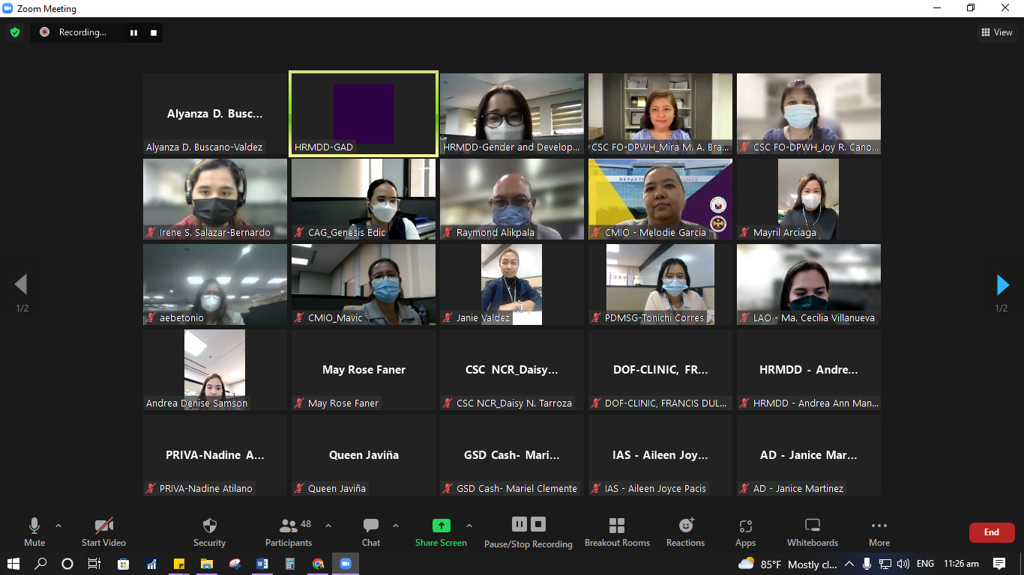Select AD - Janice Martinez tile
This screenshot has width=1024, height=575.
pos(809,455)
